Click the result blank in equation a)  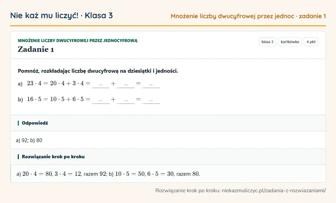tap(151, 85)
